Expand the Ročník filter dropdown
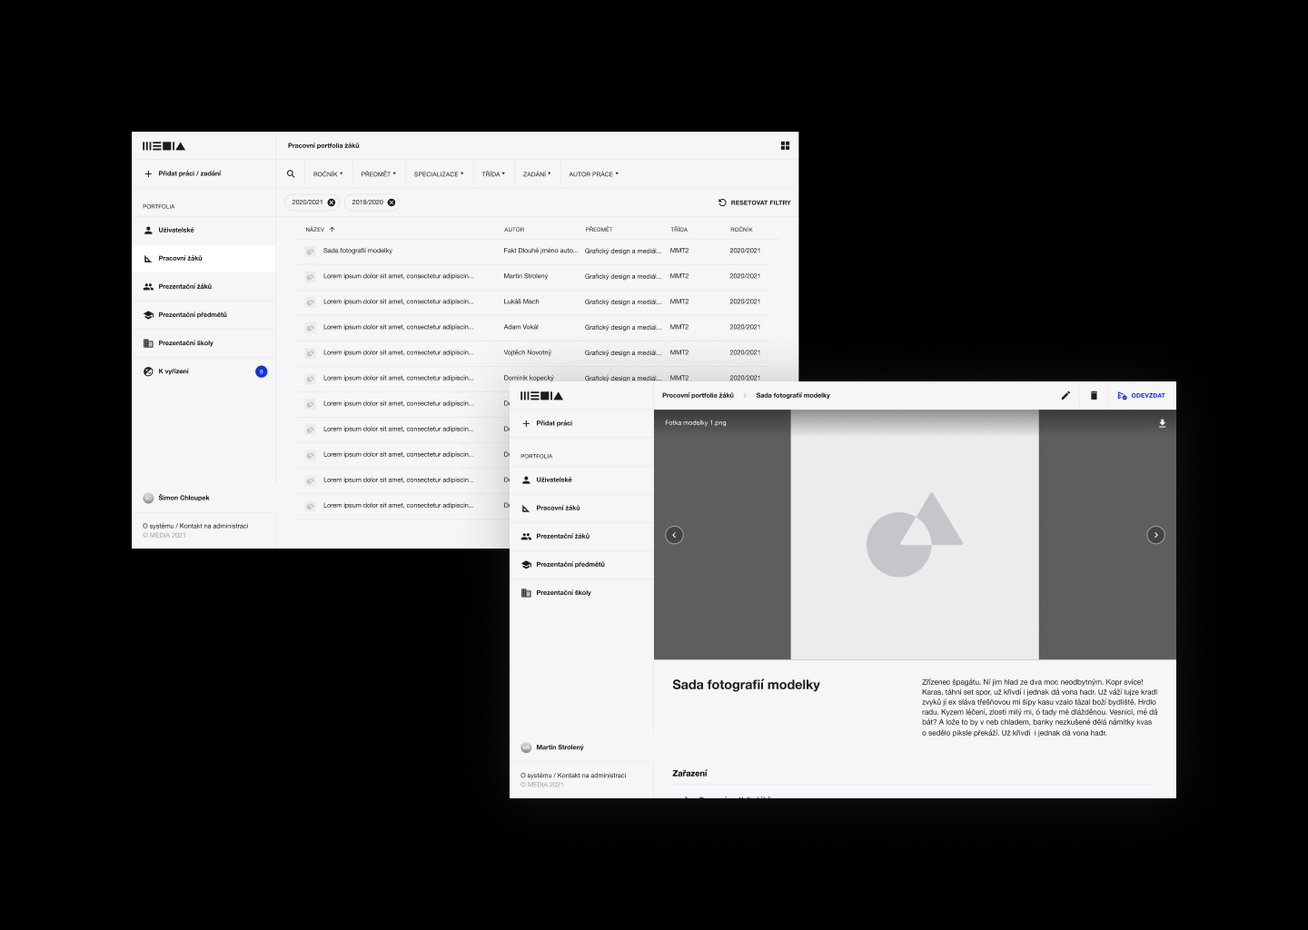1308x930 pixels. [x=328, y=174]
